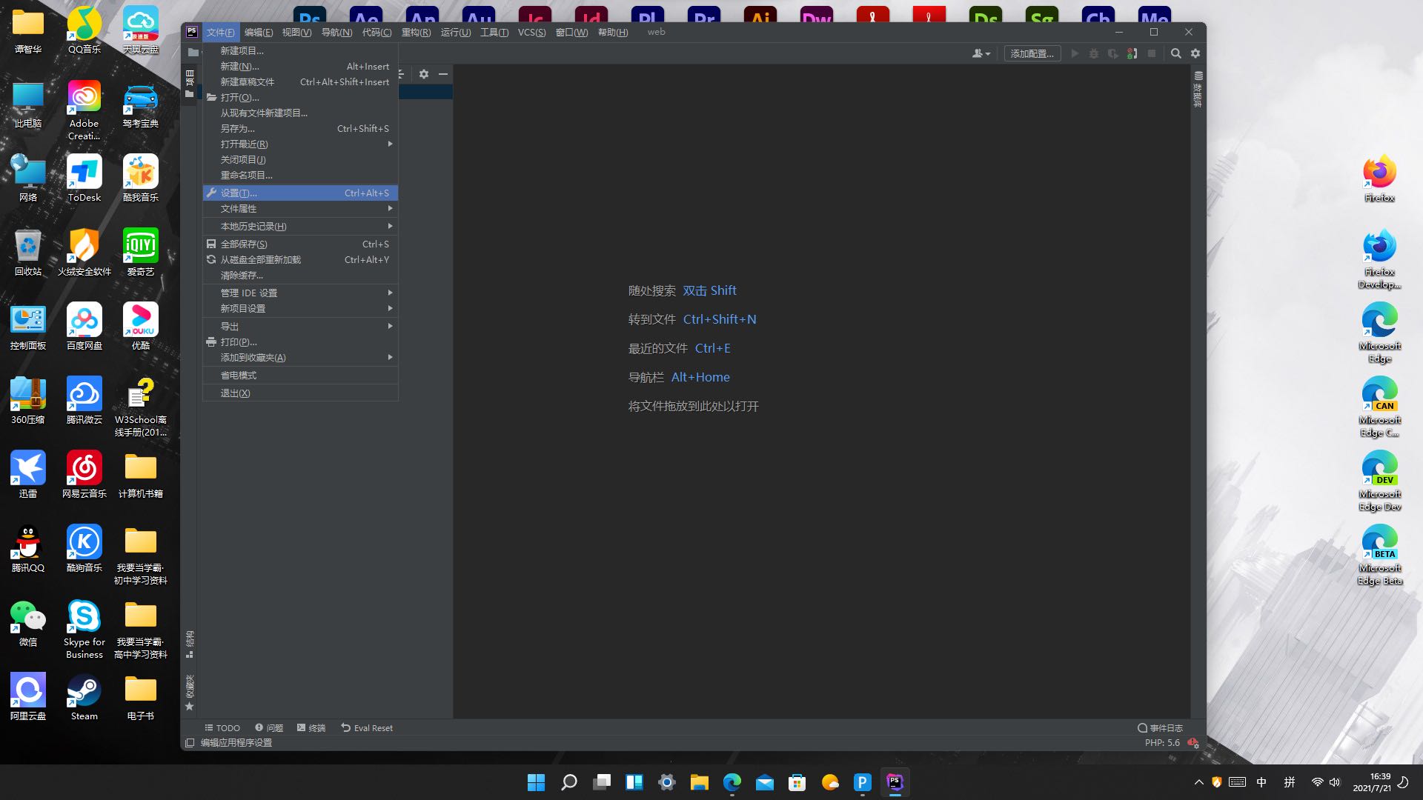
Task: Toggle the Favorites side panel
Action: pyautogui.click(x=190, y=692)
